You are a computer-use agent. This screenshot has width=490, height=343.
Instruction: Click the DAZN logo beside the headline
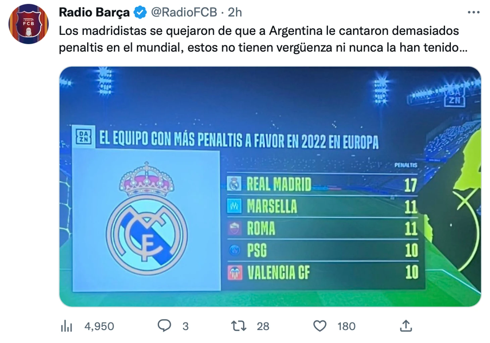84,137
